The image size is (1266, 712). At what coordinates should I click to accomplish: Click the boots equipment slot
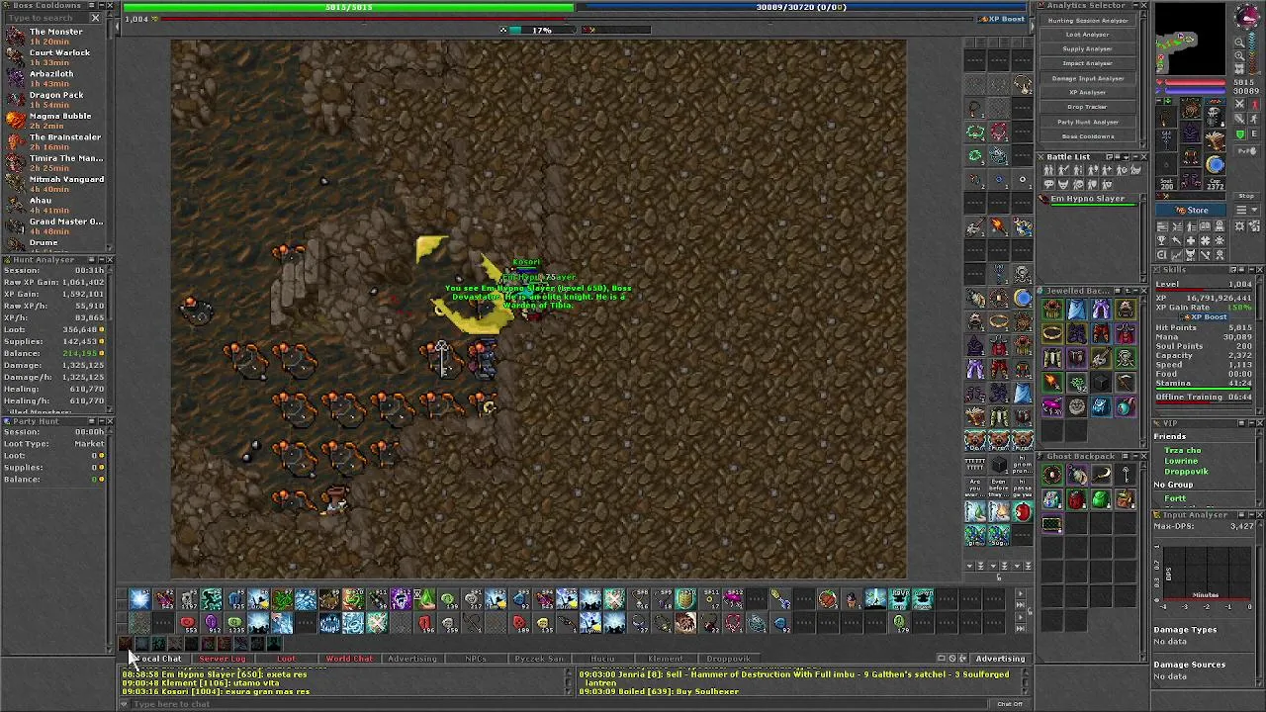tap(1191, 179)
